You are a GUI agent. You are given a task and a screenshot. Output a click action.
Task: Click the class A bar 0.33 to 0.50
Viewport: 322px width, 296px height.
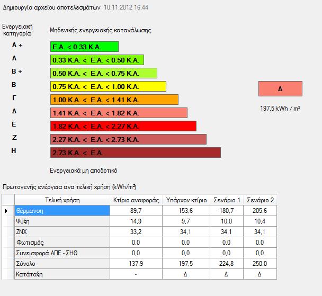pos(97,60)
